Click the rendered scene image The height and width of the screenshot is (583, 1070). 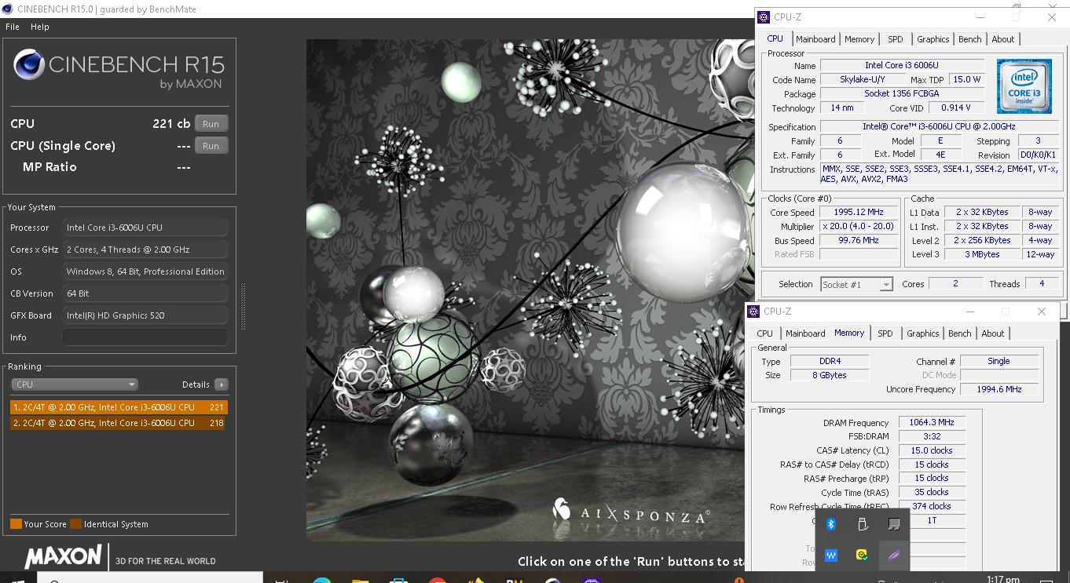point(525,290)
